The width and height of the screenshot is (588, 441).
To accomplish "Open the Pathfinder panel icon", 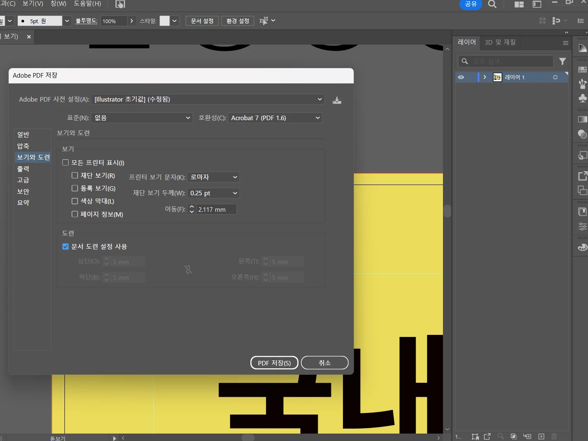I will 583,156.
